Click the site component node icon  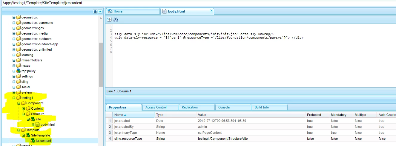(x=33, y=119)
